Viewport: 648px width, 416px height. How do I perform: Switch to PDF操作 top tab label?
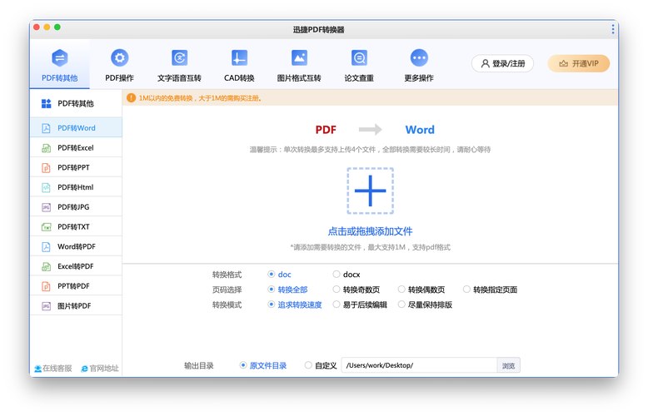click(x=119, y=78)
